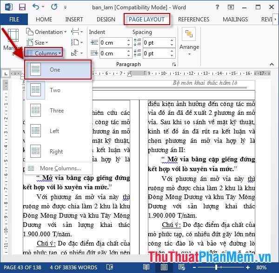
Task: Click the word count in status bar
Action: click(x=73, y=267)
